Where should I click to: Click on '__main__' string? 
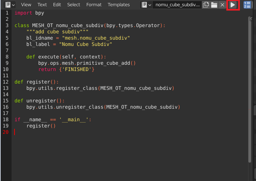74,120
